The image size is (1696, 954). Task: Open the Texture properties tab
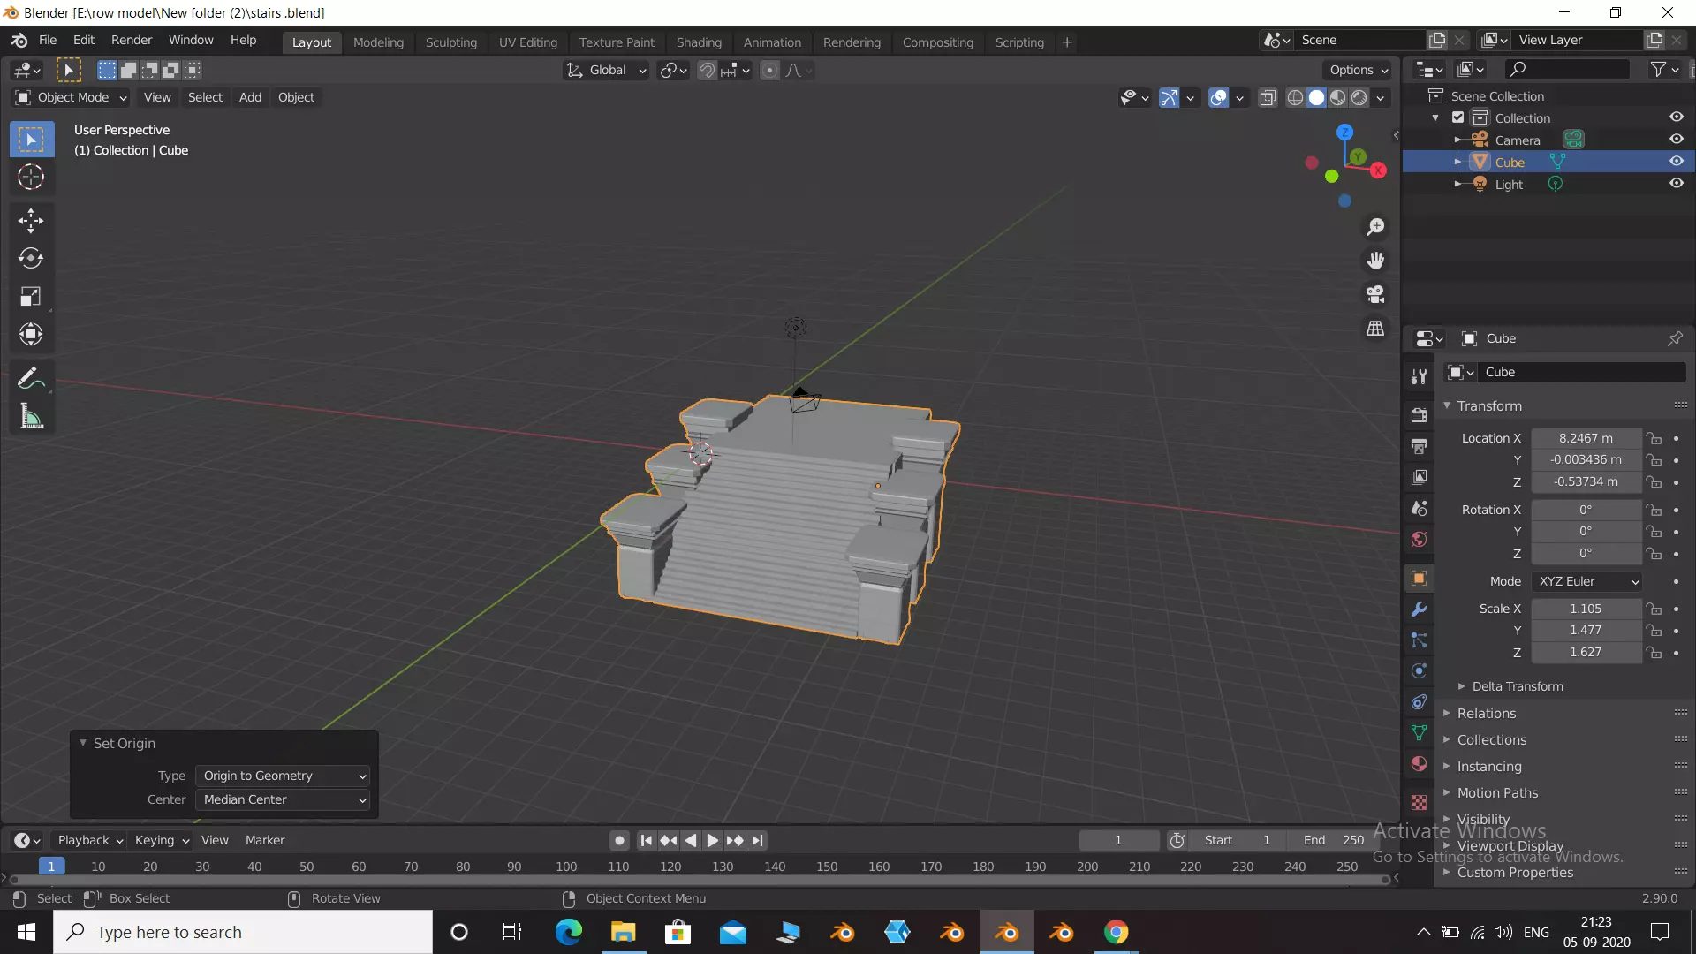pos(1419,803)
